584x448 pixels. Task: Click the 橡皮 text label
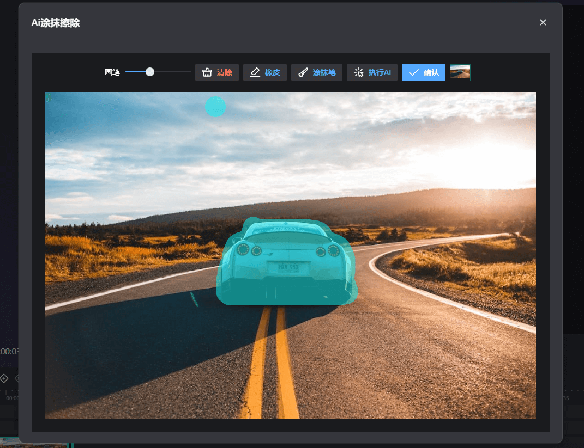(x=272, y=72)
